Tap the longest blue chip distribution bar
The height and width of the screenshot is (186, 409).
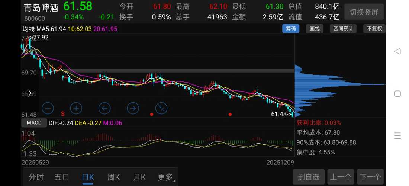pyautogui.click(x=340, y=84)
